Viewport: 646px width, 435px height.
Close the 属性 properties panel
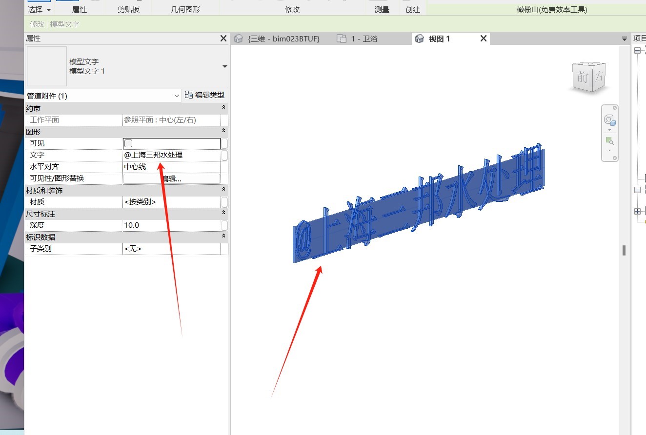point(223,39)
